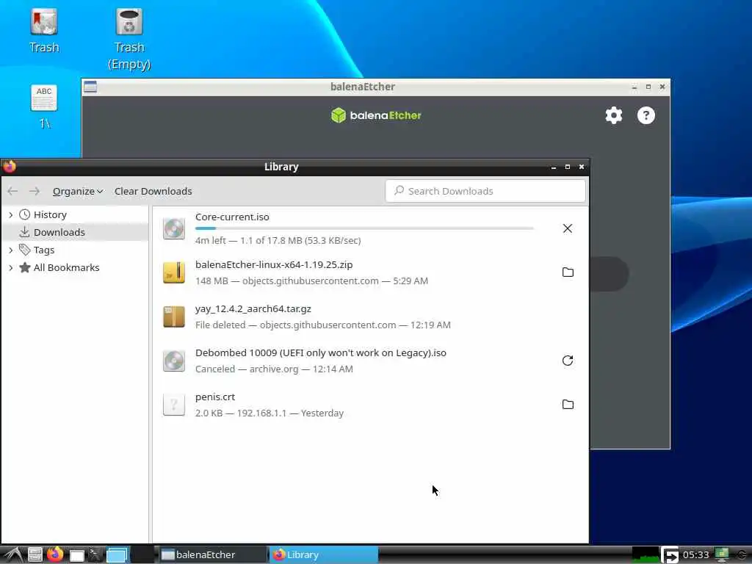
Task: Select the Trash (Empty) desktop icon
Action: pos(129,38)
